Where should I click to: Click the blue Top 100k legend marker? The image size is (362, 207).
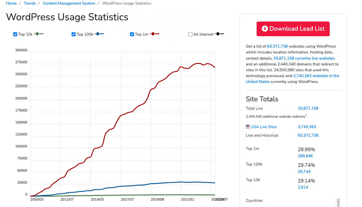pyautogui.click(x=99, y=34)
